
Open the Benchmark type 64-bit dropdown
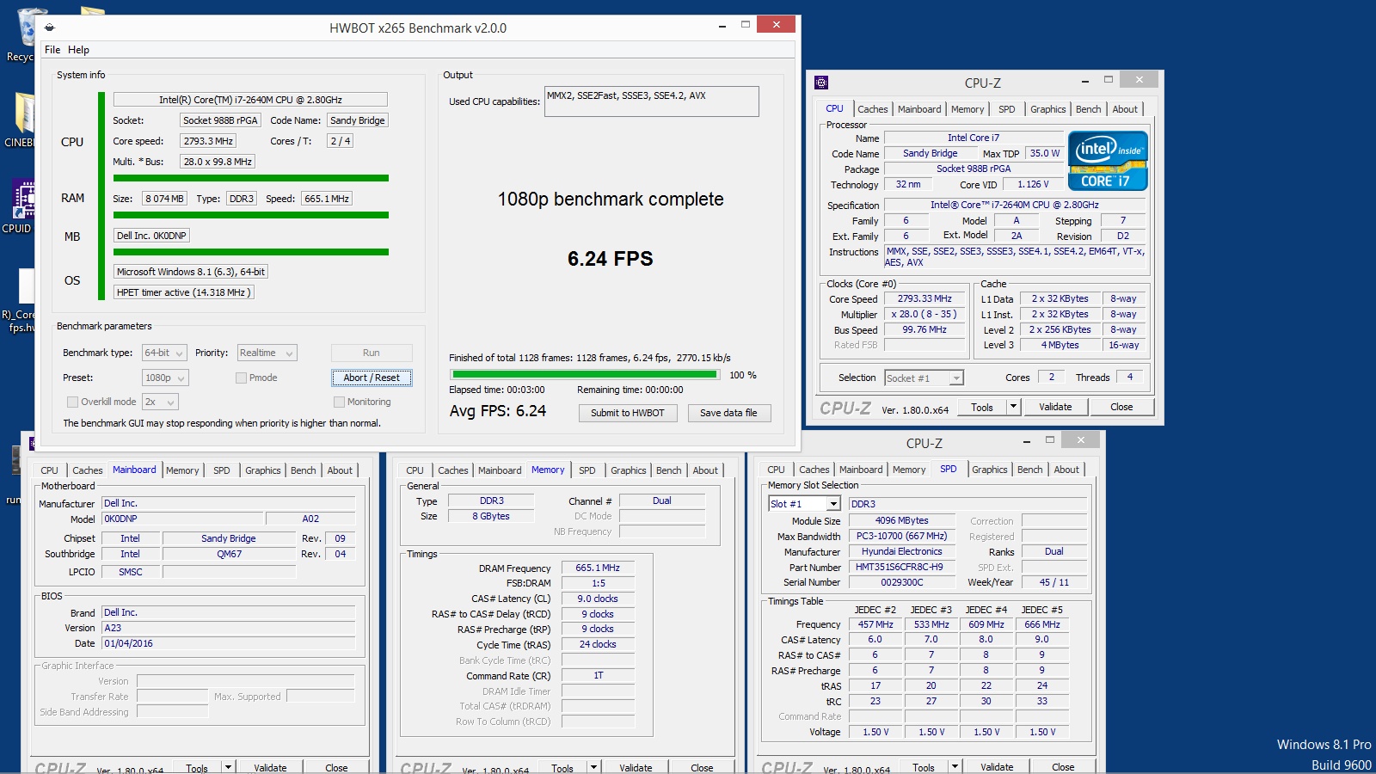coord(164,353)
